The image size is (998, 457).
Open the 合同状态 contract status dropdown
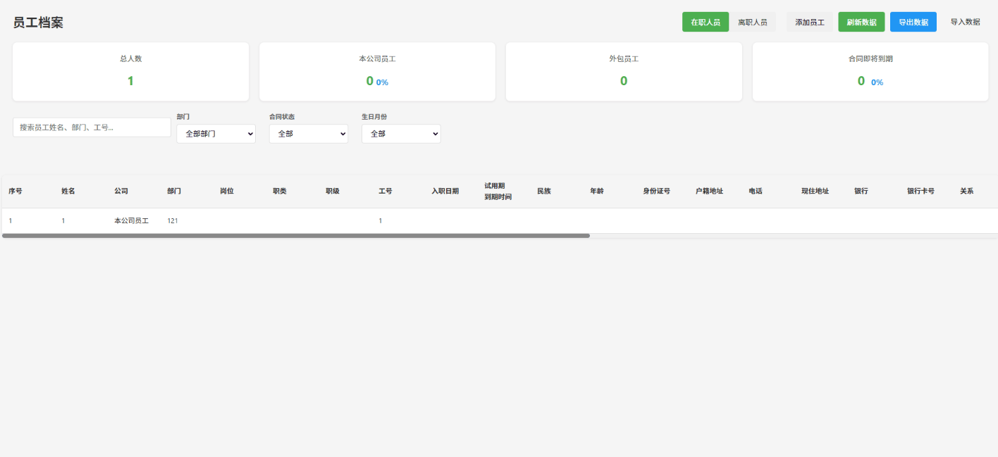pos(308,133)
